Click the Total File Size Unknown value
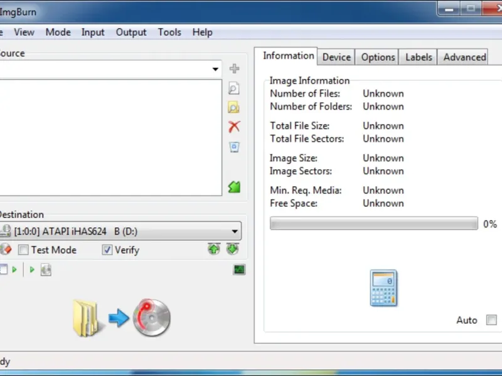The width and height of the screenshot is (502, 376). pos(383,126)
